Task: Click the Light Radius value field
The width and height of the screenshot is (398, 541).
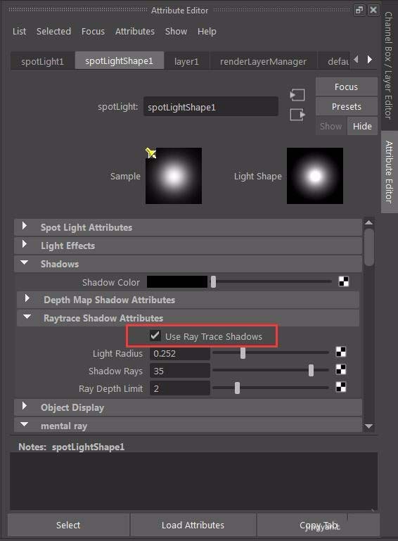Action: tap(180, 353)
